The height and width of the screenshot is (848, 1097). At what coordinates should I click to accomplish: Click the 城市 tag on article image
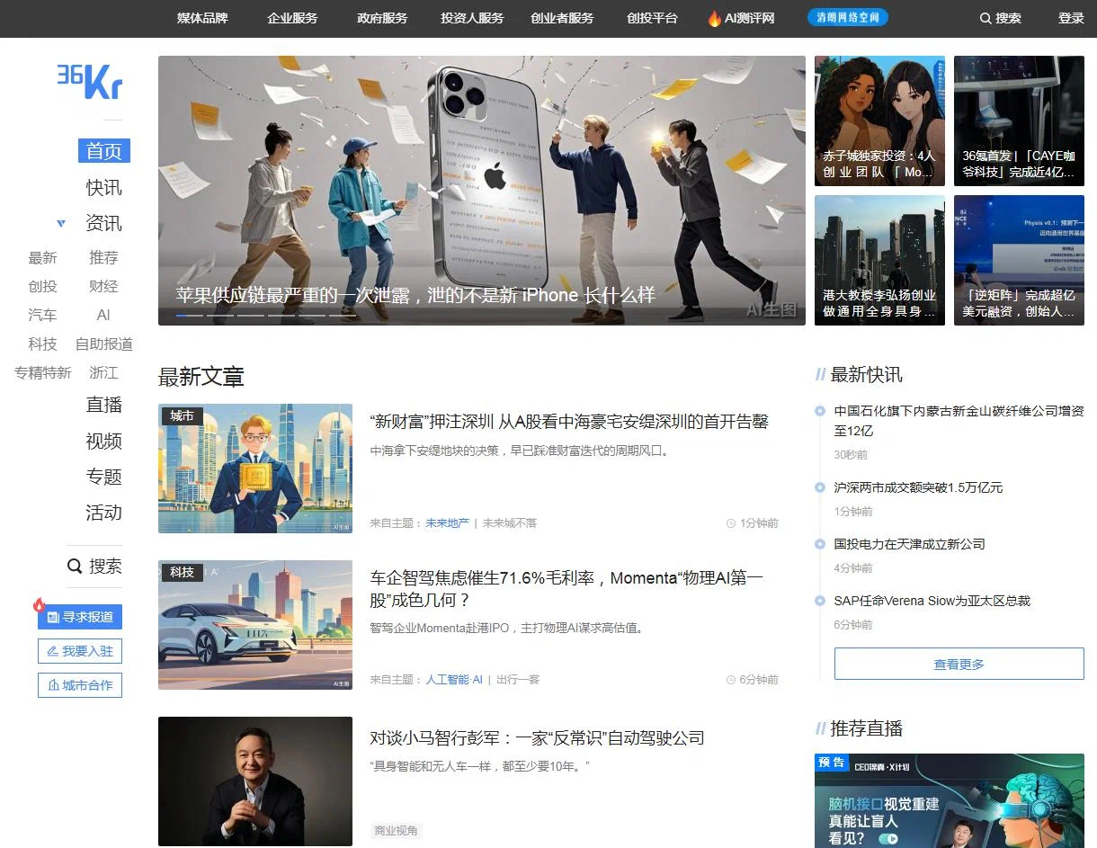point(183,415)
